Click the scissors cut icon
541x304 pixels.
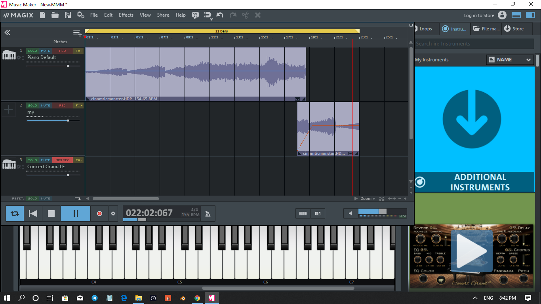click(x=245, y=15)
